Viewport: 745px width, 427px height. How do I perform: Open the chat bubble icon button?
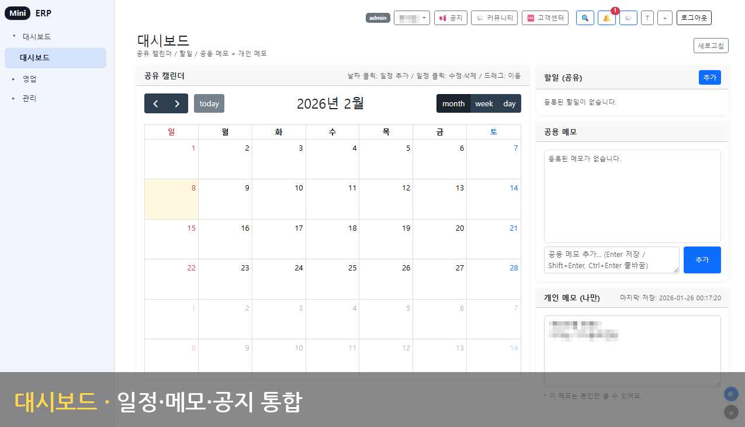coord(628,18)
